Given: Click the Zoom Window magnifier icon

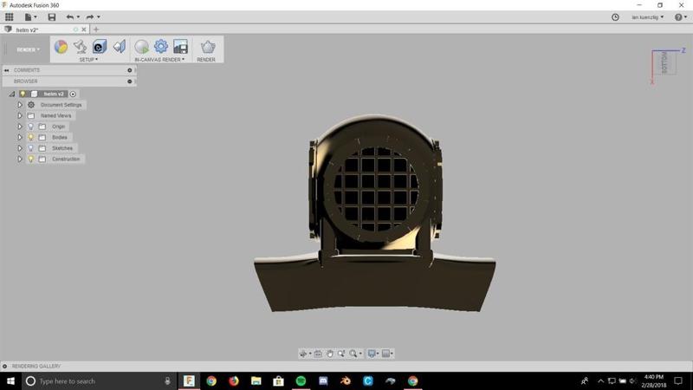Looking at the screenshot, I should (353, 354).
